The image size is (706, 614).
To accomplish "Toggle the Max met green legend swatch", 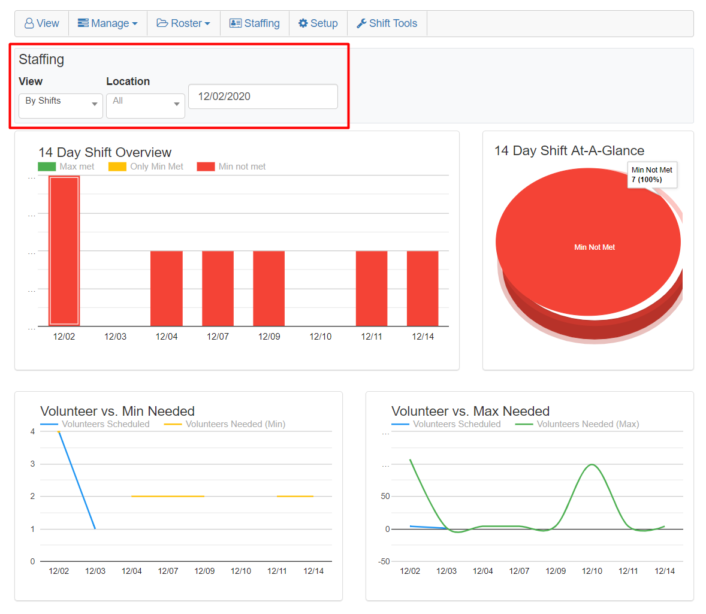I will point(47,167).
